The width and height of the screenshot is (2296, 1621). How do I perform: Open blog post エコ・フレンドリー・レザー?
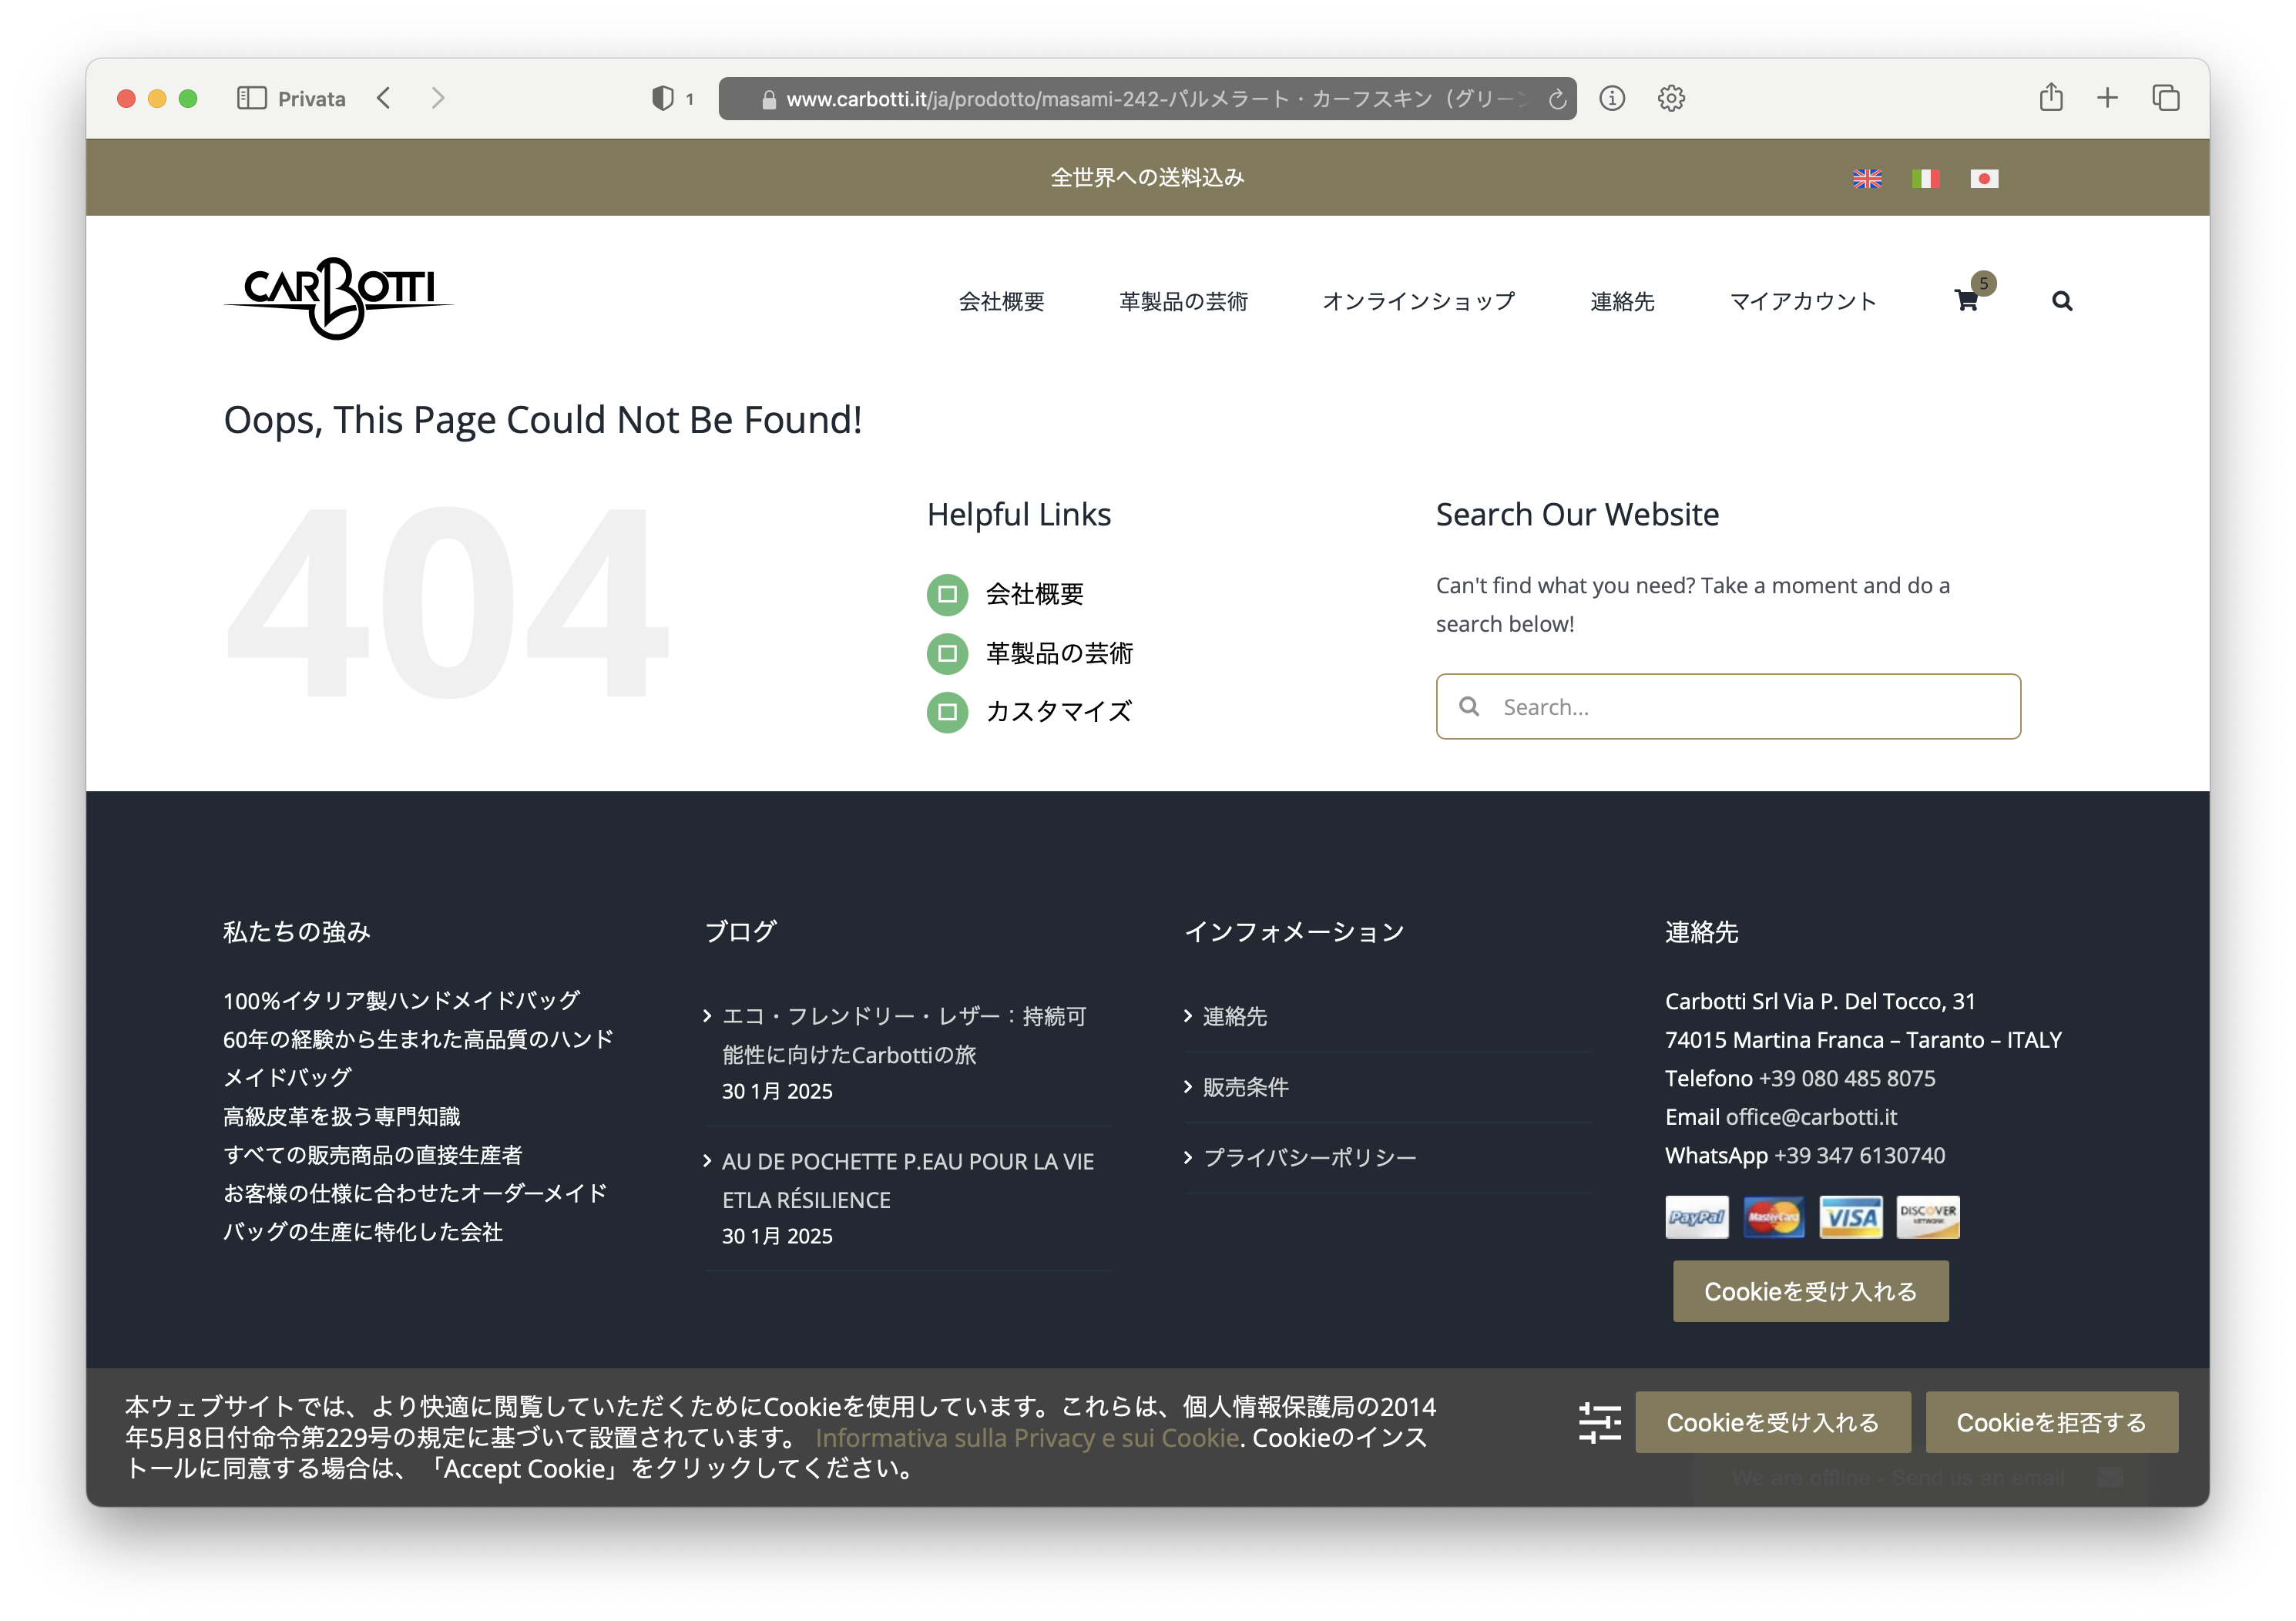click(904, 1035)
